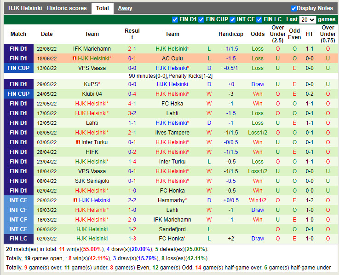
Task: Switch to the Away tab
Action: 125,8
